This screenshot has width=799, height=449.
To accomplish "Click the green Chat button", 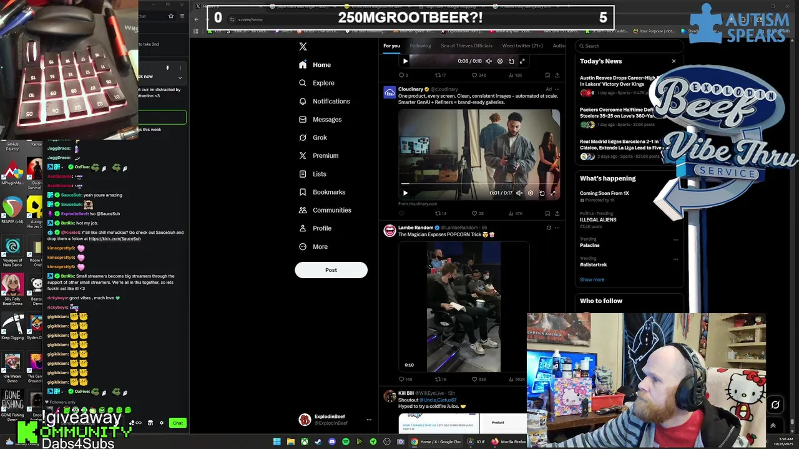I will point(178,423).
